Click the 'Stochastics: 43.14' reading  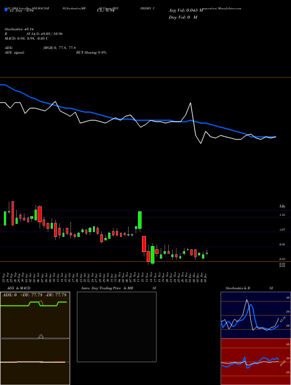coord(19,29)
